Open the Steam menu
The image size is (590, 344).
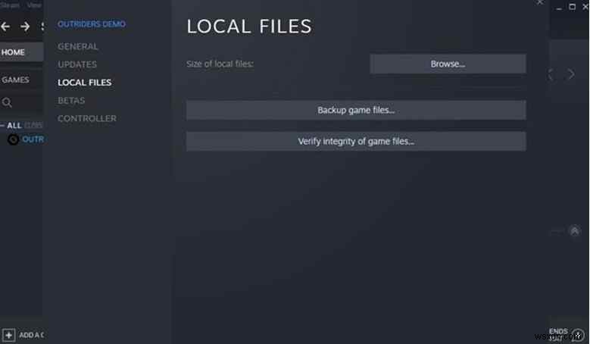[10, 5]
